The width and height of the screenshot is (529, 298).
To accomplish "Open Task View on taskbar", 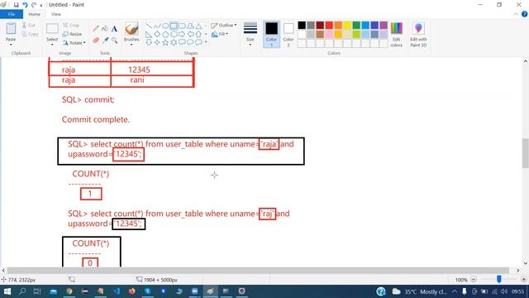I will [37, 291].
